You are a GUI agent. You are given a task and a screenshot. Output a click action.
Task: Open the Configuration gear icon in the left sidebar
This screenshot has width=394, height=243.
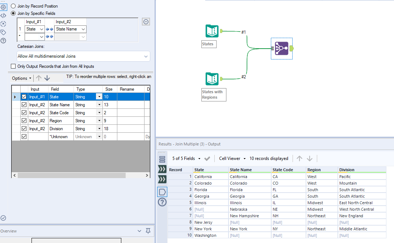[x=3, y=7]
